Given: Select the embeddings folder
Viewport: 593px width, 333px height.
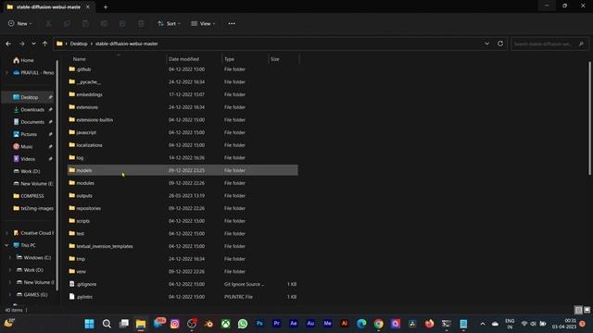Looking at the screenshot, I should [89, 94].
